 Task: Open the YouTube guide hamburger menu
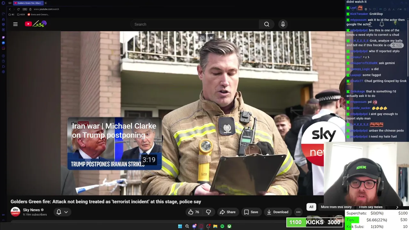[x=15, y=24]
